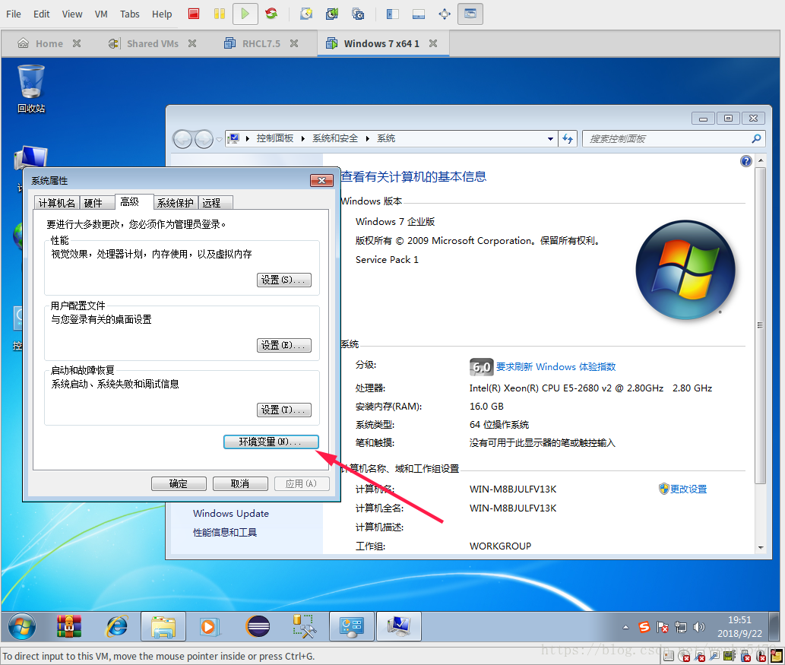This screenshot has height=665, width=785.
Task: Click the USB device status bar icon
Action: [x=746, y=656]
